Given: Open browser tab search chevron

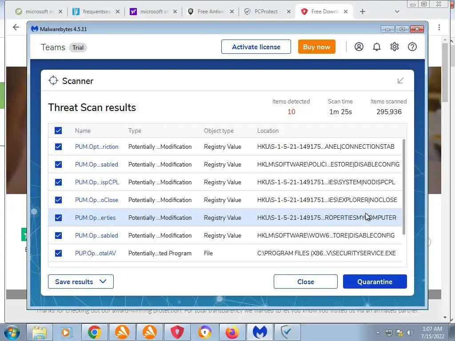Looking at the screenshot, I should (397, 12).
